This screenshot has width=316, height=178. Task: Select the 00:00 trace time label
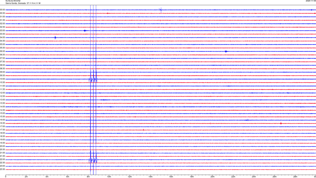[x=2, y=10]
